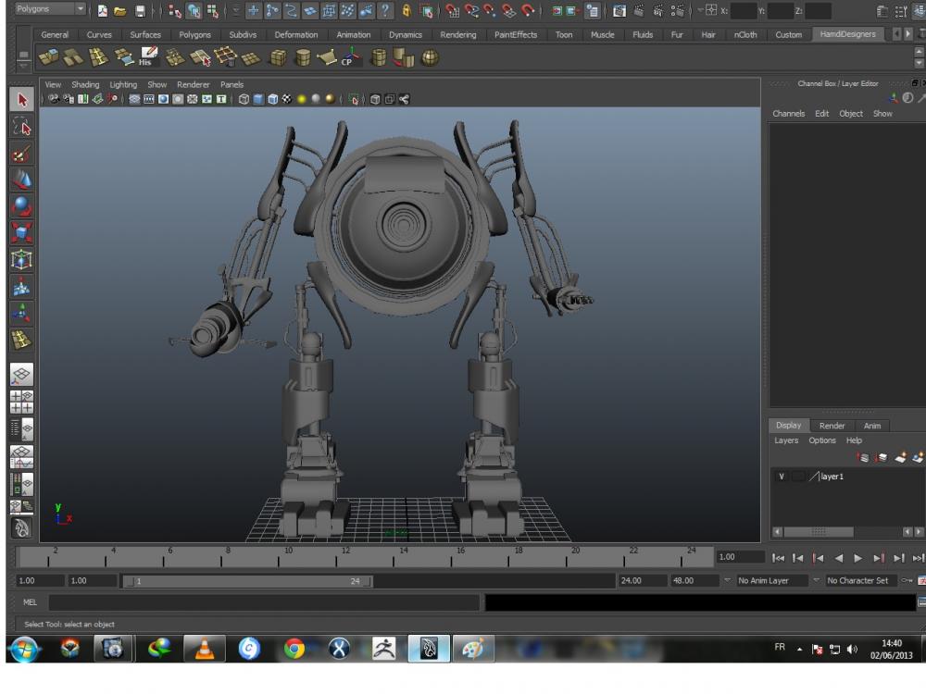The height and width of the screenshot is (694, 926).
Task: Click the Open Scene folder icon
Action: pyautogui.click(x=119, y=11)
